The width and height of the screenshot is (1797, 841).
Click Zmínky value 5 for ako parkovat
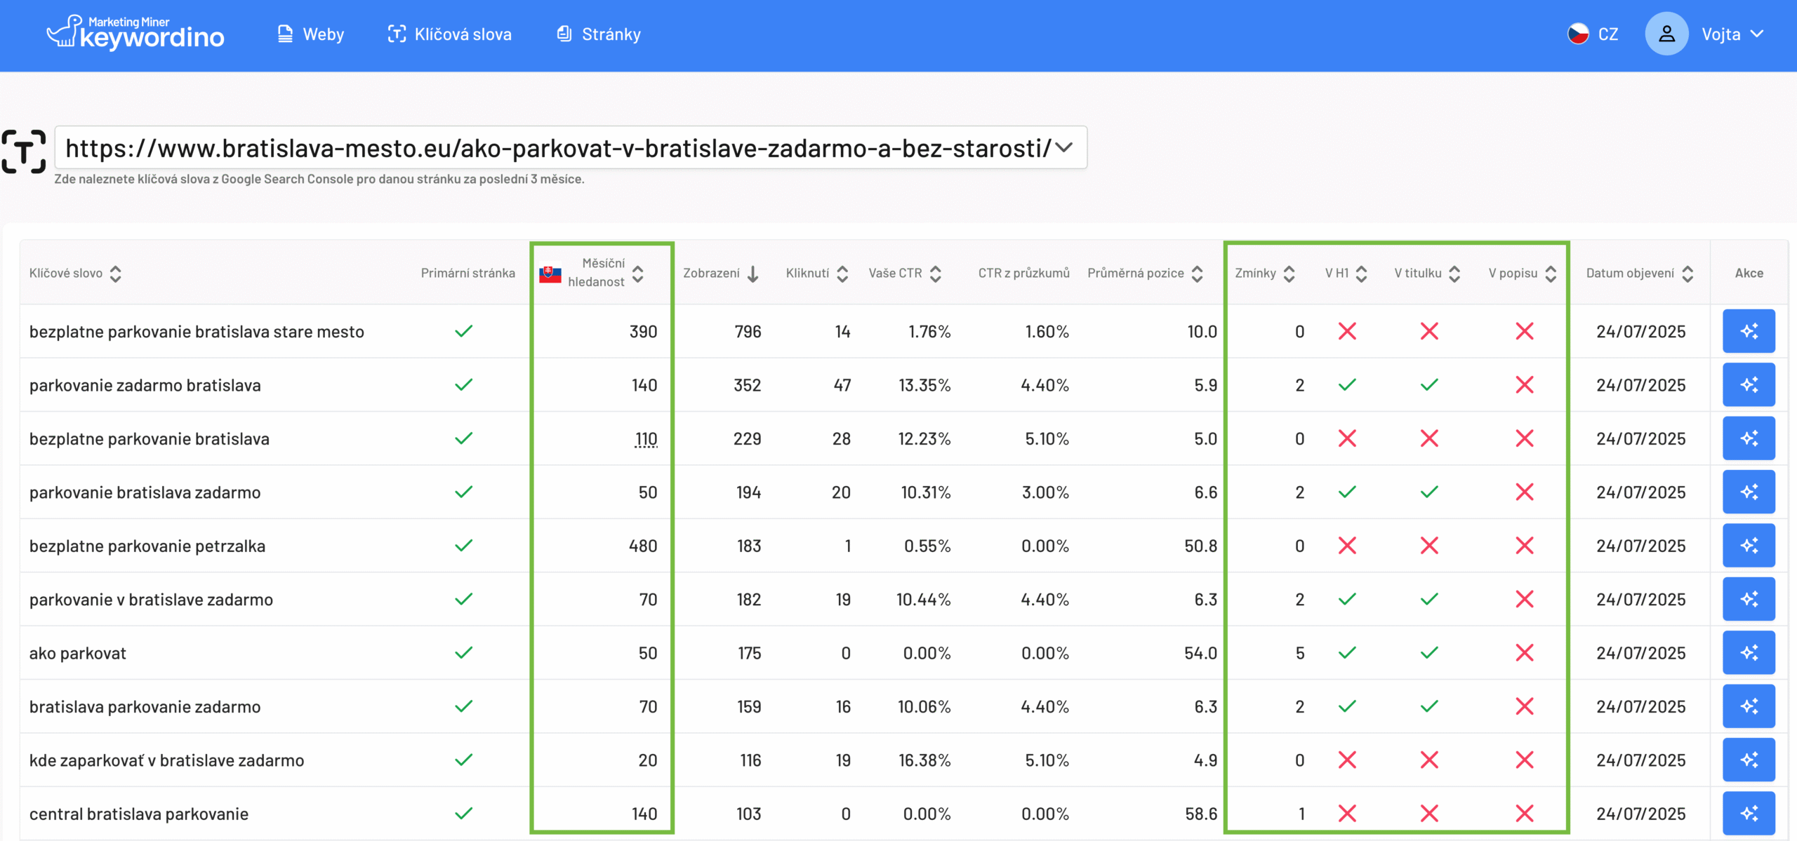(1300, 653)
